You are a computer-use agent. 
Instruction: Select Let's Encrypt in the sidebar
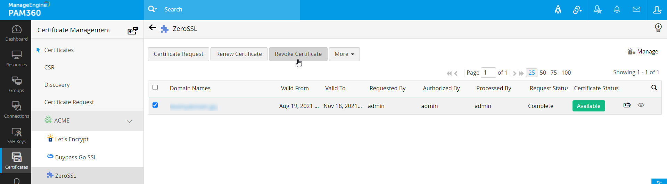pos(72,139)
